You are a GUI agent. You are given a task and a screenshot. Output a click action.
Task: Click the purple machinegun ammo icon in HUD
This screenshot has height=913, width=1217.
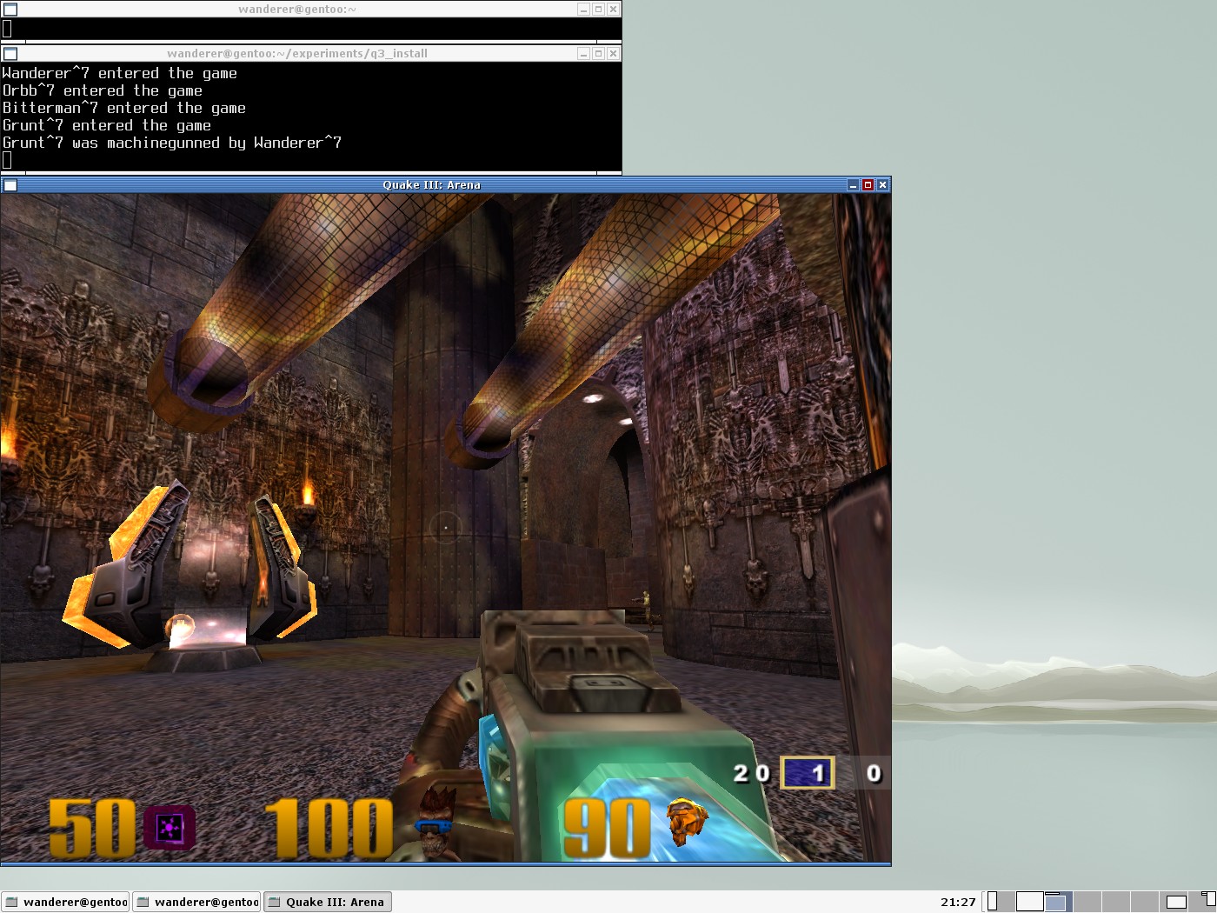tap(170, 829)
